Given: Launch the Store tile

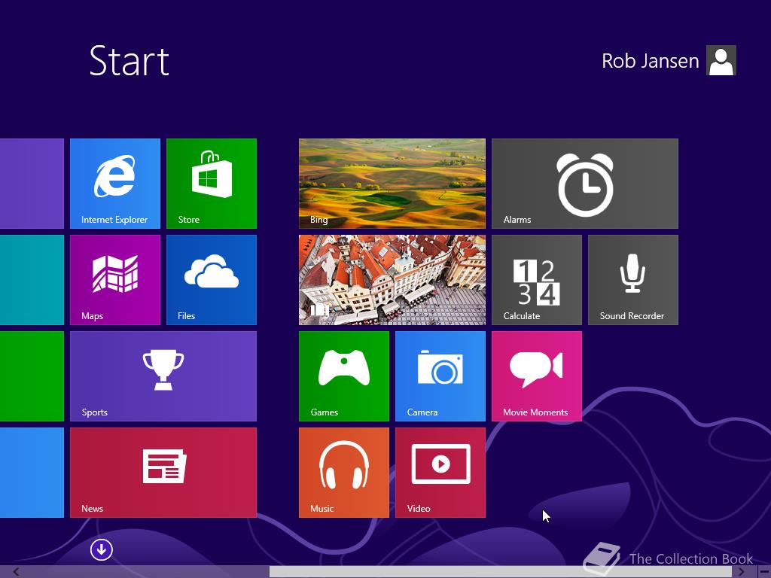Looking at the screenshot, I should click(212, 184).
